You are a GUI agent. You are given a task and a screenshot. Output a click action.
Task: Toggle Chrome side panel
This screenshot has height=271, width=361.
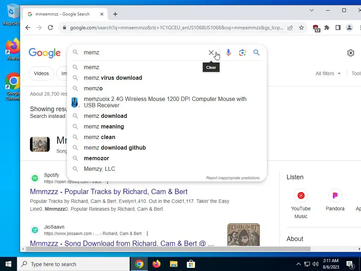[338, 28]
